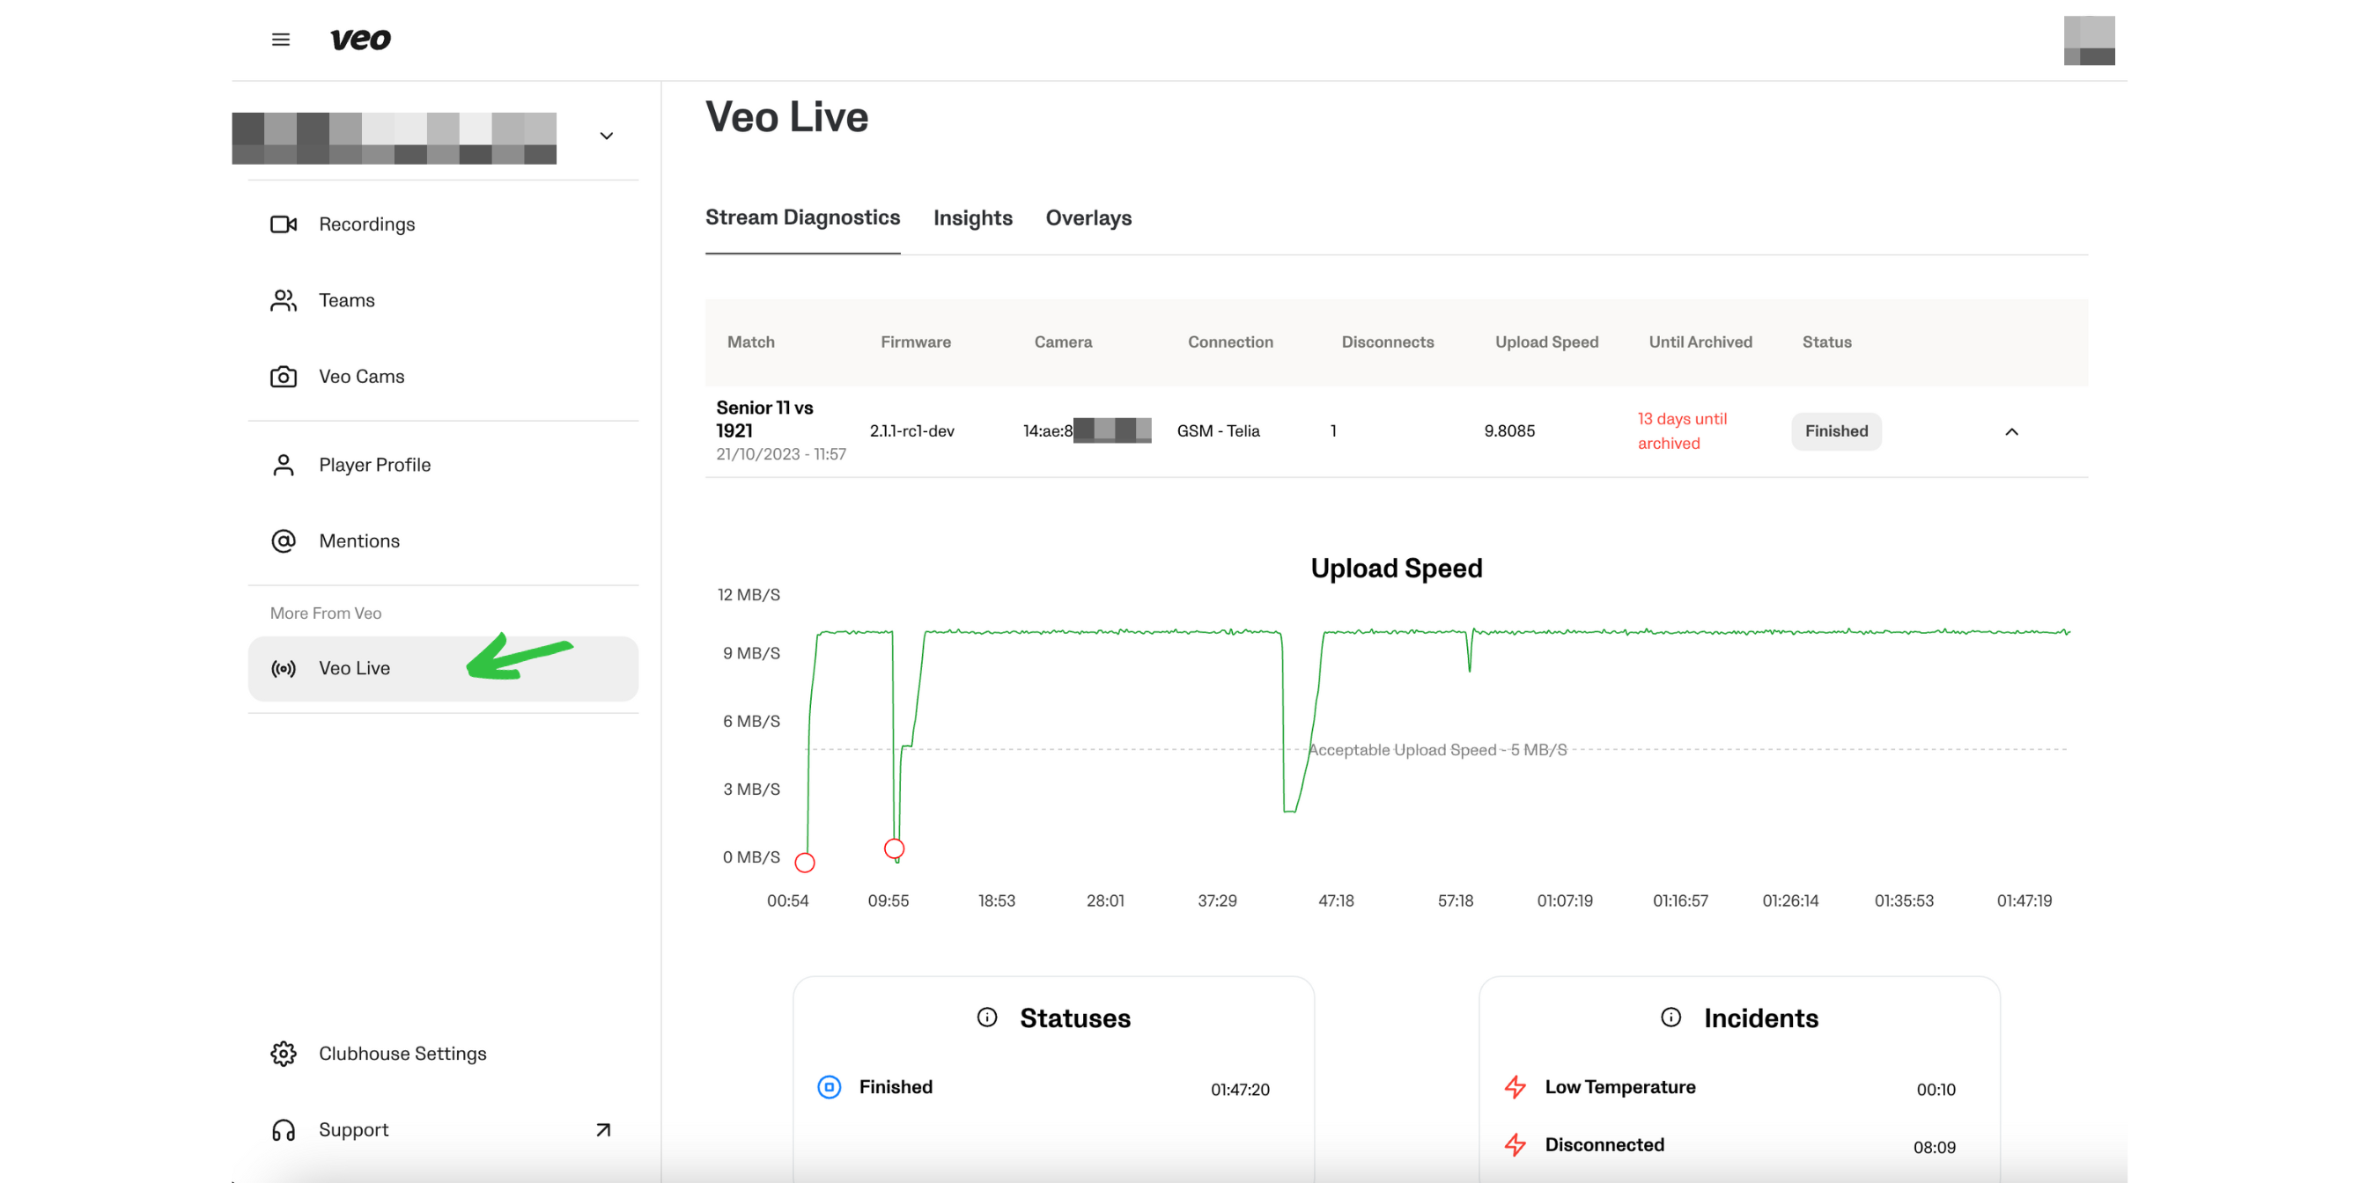This screenshot has height=1183, width=2360.
Task: Switch to the Insights tab
Action: (x=973, y=218)
